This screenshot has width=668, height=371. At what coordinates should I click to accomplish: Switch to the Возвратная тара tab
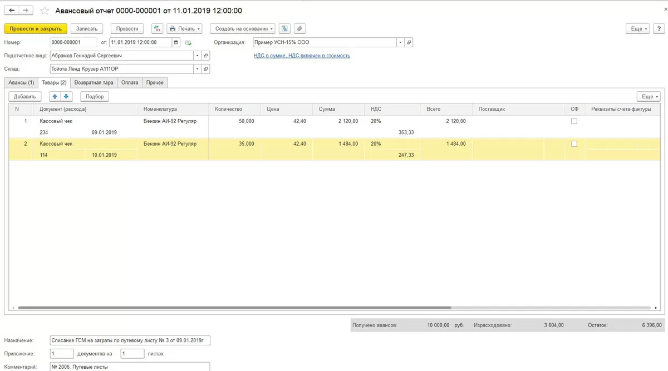(94, 82)
